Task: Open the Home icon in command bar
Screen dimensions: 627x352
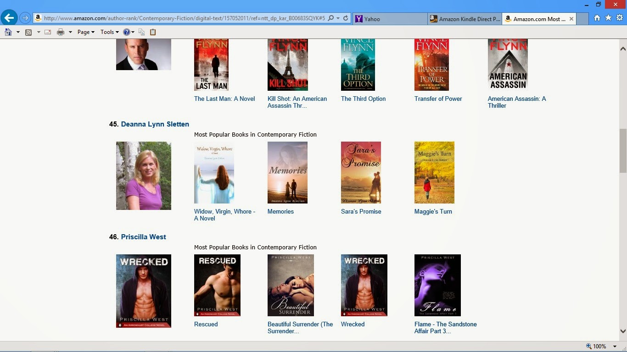Action: pyautogui.click(x=8, y=32)
